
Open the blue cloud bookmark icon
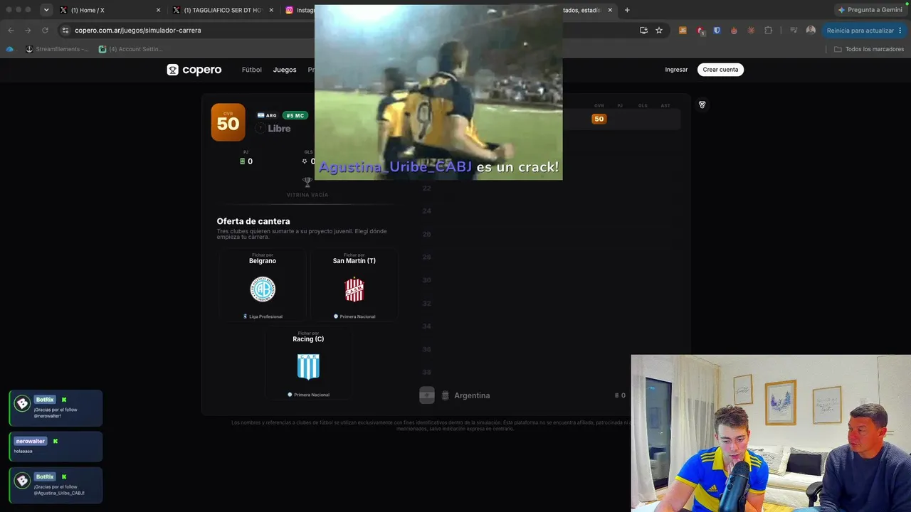(x=9, y=49)
